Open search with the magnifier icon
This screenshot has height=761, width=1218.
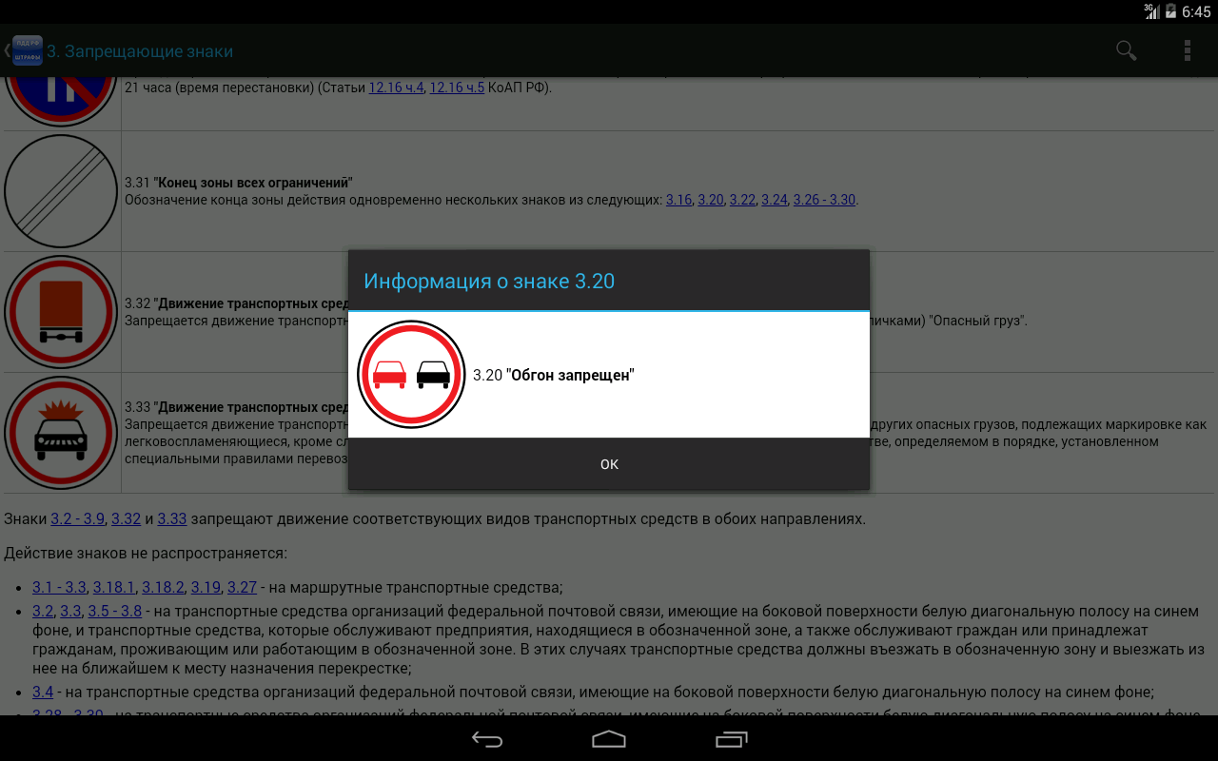pos(1127,50)
